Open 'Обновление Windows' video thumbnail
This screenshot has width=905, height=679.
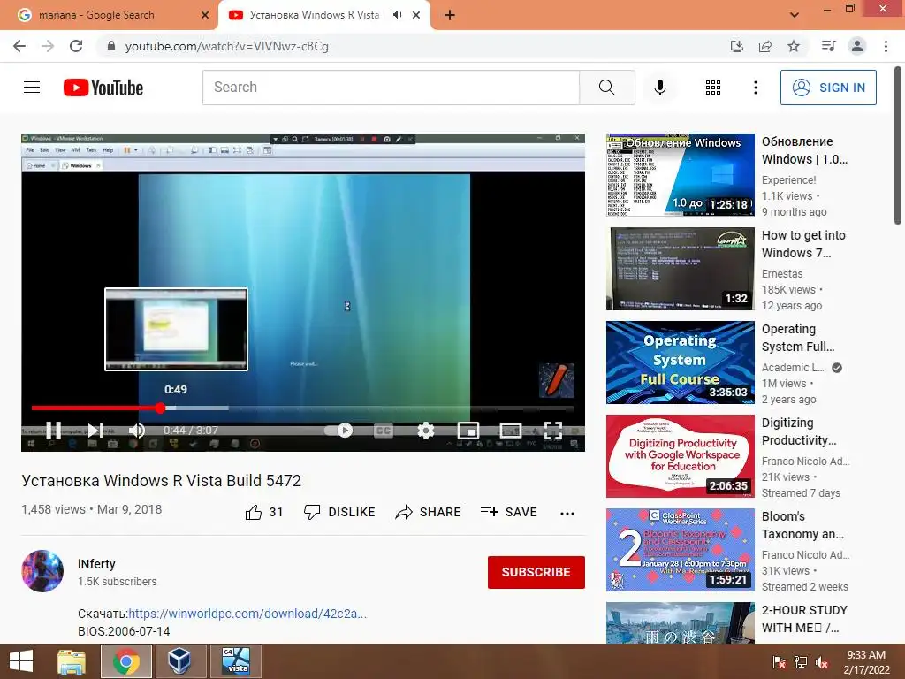680,175
